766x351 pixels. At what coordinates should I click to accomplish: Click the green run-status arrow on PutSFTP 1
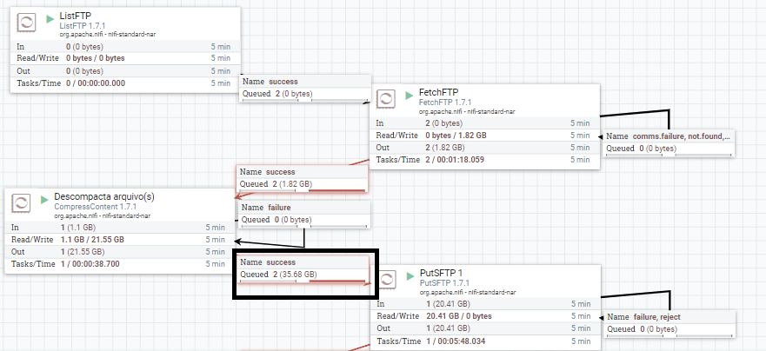tap(410, 276)
